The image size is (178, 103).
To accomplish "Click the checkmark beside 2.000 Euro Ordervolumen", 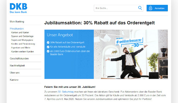I will [x=48, y=51].
